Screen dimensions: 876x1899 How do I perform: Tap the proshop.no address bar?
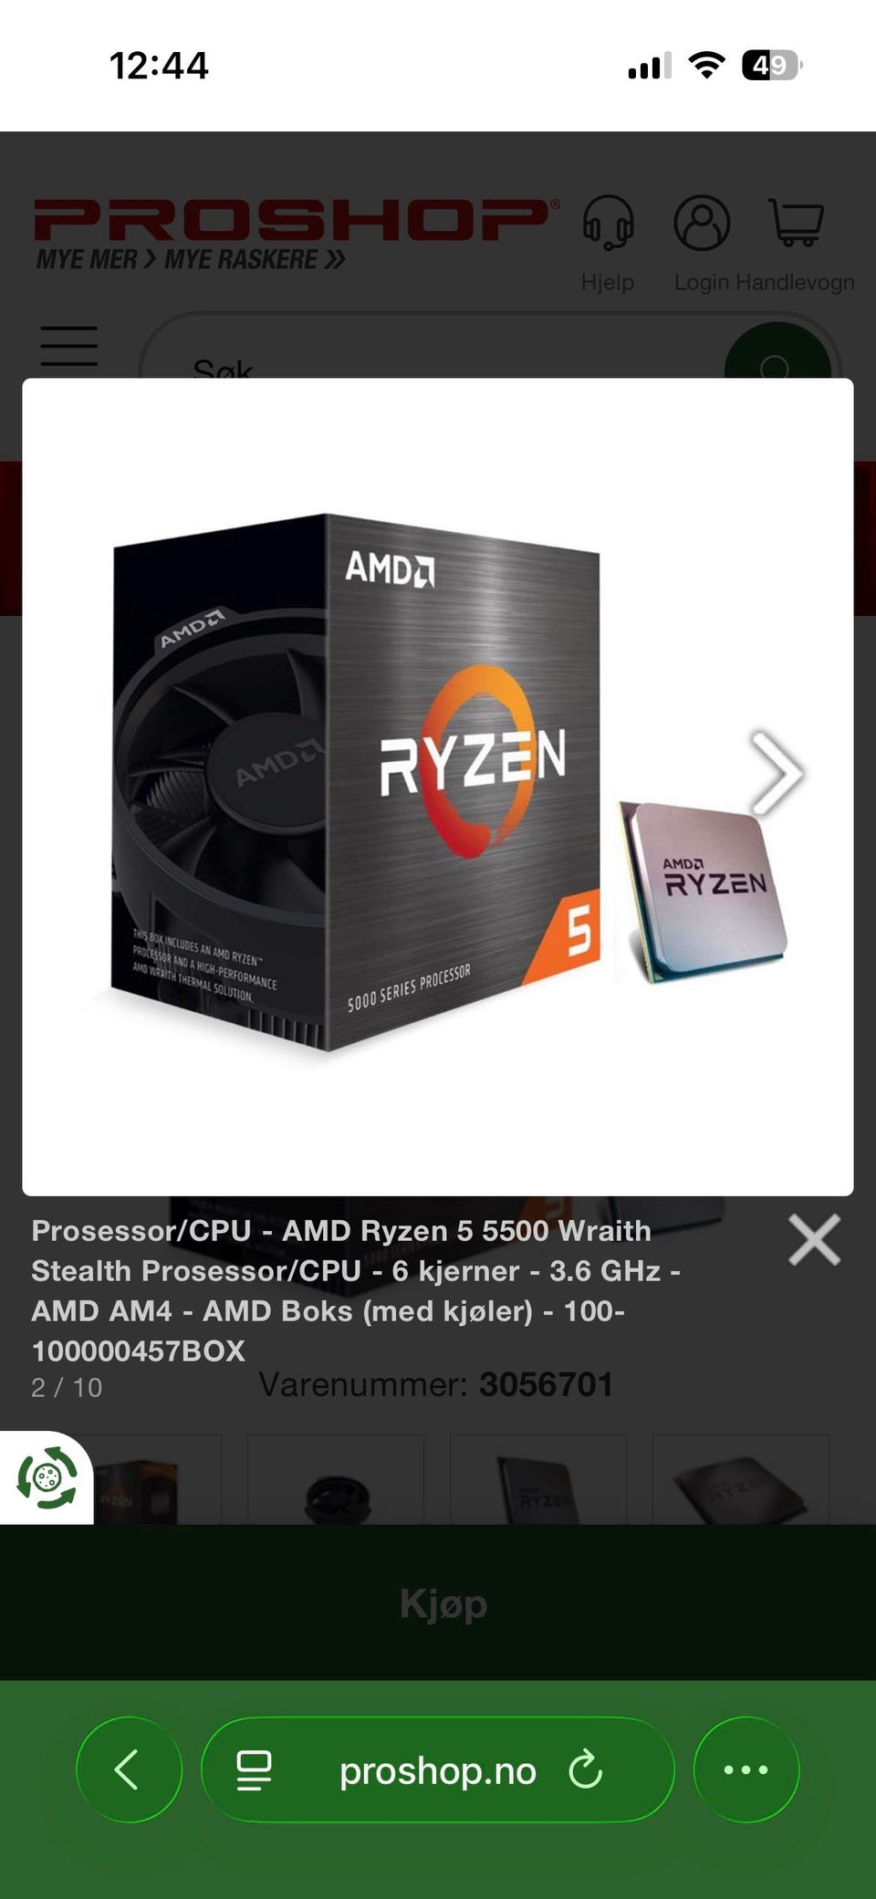click(x=438, y=1769)
